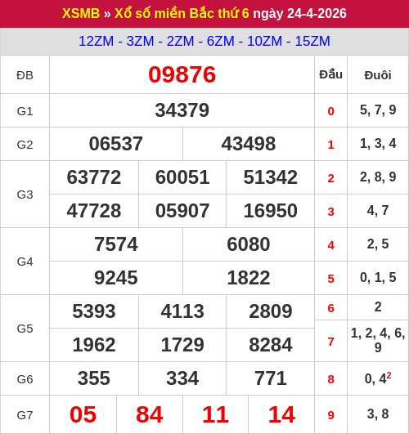Select the G6 number 334

(182, 378)
